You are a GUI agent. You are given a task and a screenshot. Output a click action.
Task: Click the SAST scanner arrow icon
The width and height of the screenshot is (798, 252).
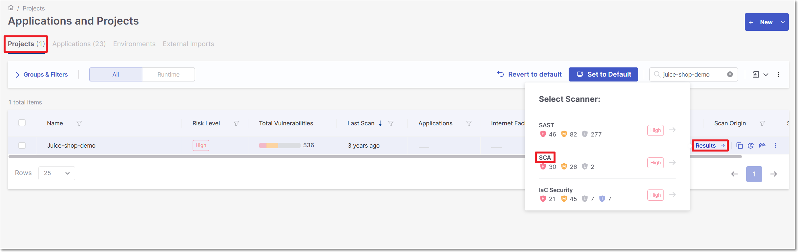tap(672, 130)
